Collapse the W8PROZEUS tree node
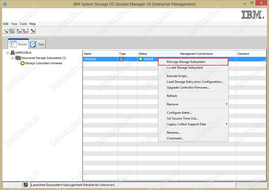The image size is (269, 190). [7, 53]
